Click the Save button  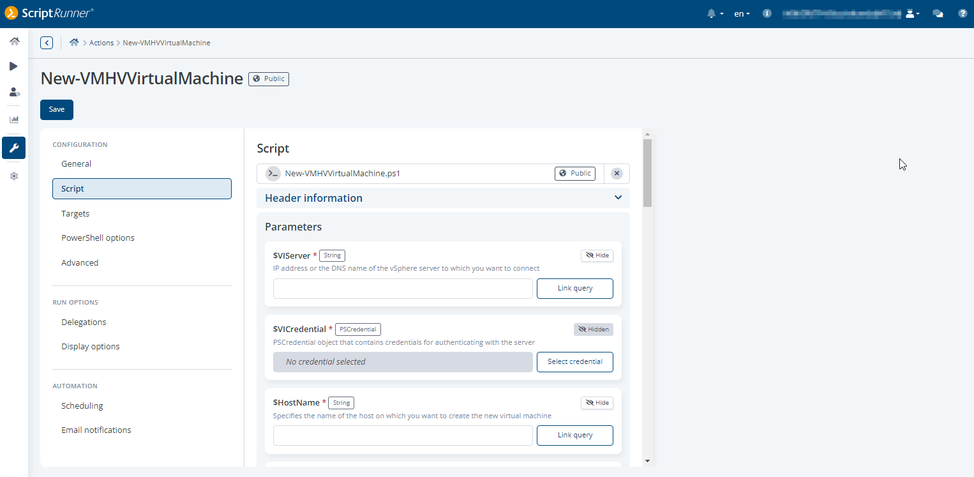tap(57, 110)
